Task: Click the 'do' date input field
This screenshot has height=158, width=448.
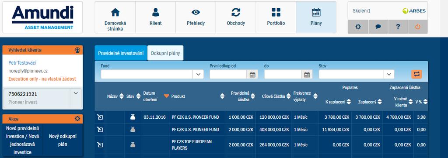Action: click(283, 75)
